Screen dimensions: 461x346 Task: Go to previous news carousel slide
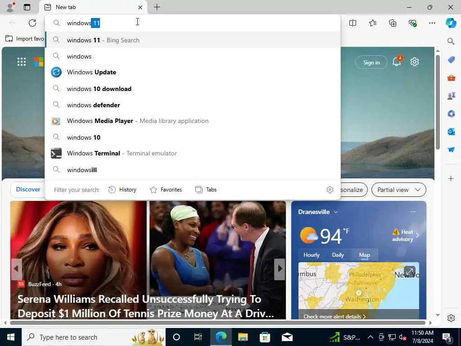pos(17,269)
